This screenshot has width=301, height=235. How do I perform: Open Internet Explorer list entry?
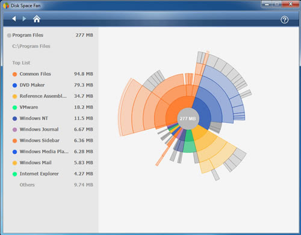[x=53, y=174]
